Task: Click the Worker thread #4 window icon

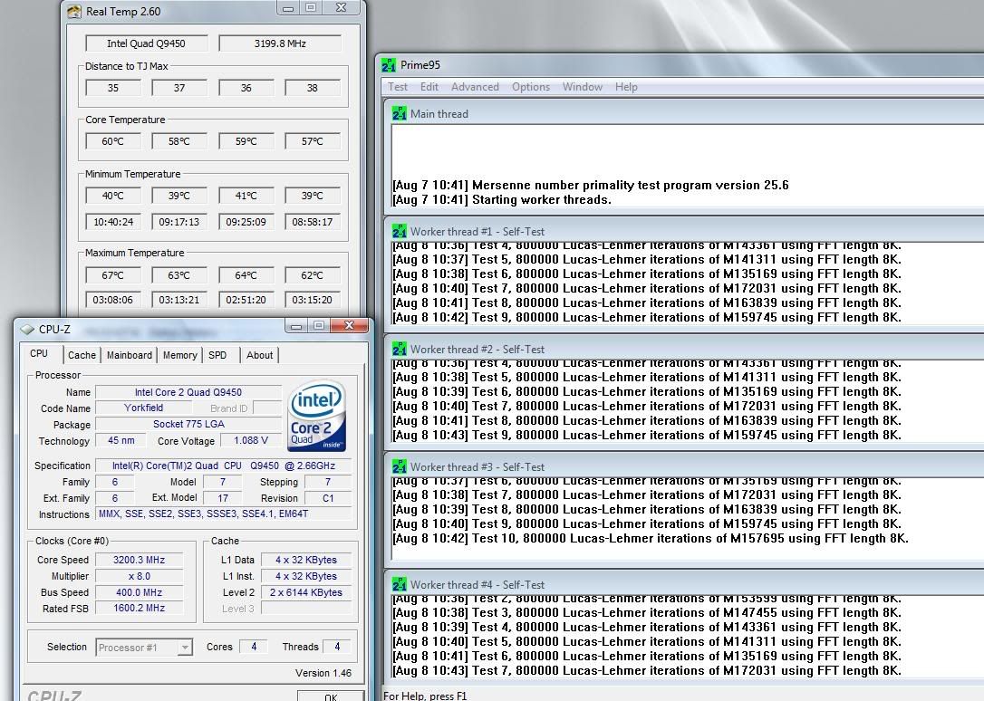Action: pos(399,585)
